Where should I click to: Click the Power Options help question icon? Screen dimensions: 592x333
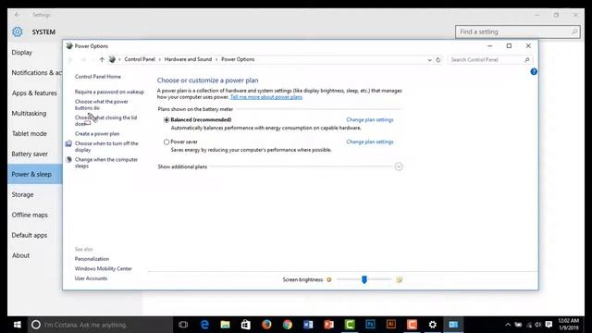pos(534,72)
